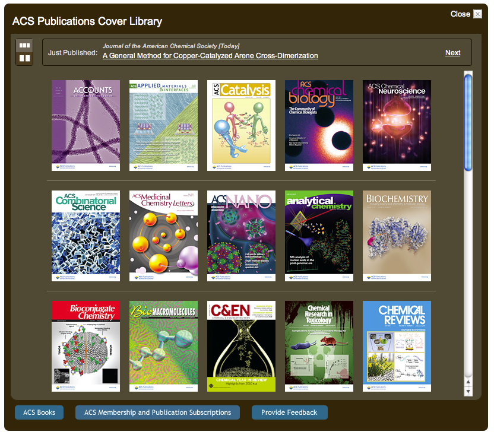The height and width of the screenshot is (435, 494).
Task: Open ACS Nano journal cover
Action: (x=241, y=236)
